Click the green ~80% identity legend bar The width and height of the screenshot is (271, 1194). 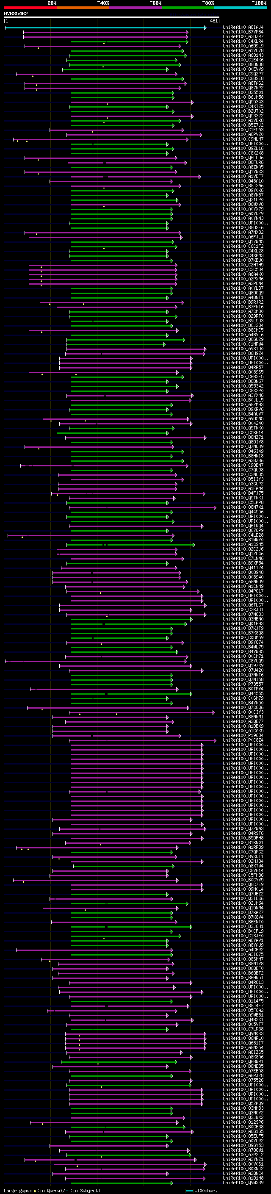pyautogui.click(x=188, y=8)
